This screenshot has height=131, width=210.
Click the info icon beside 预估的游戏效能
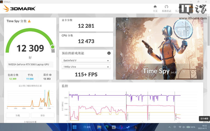109,53
